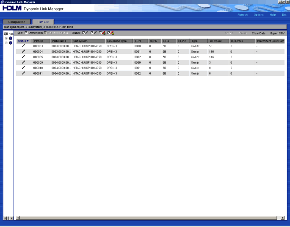The width and height of the screenshot is (290, 227).
Task: Select the second blue subsystem icon in tree
Action: [11, 43]
